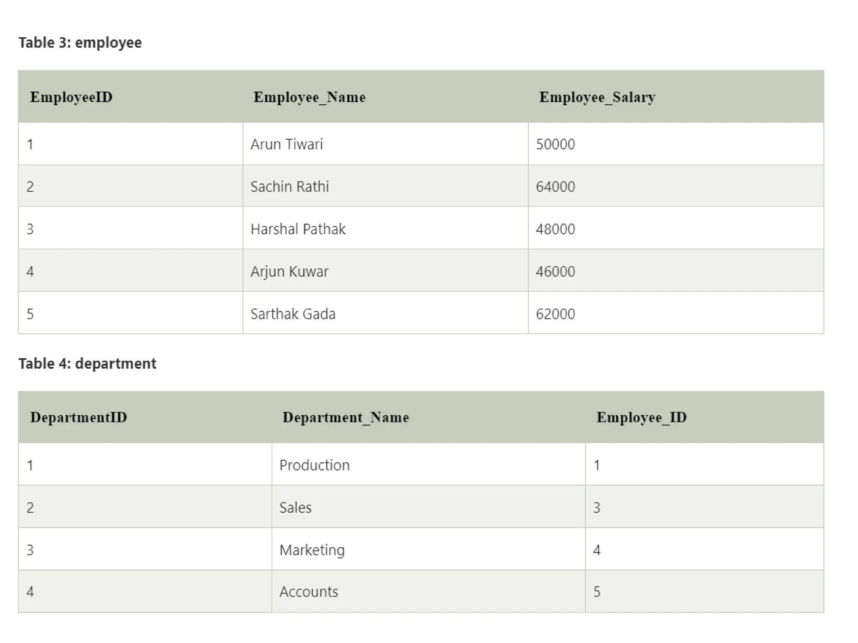Click the 'Sales' department cell
Screen dimensions: 858x643
point(295,508)
